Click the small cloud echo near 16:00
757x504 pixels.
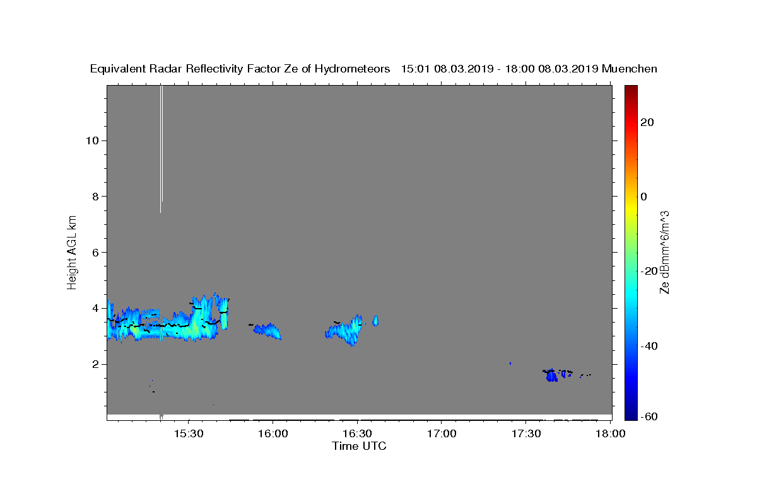point(267,331)
